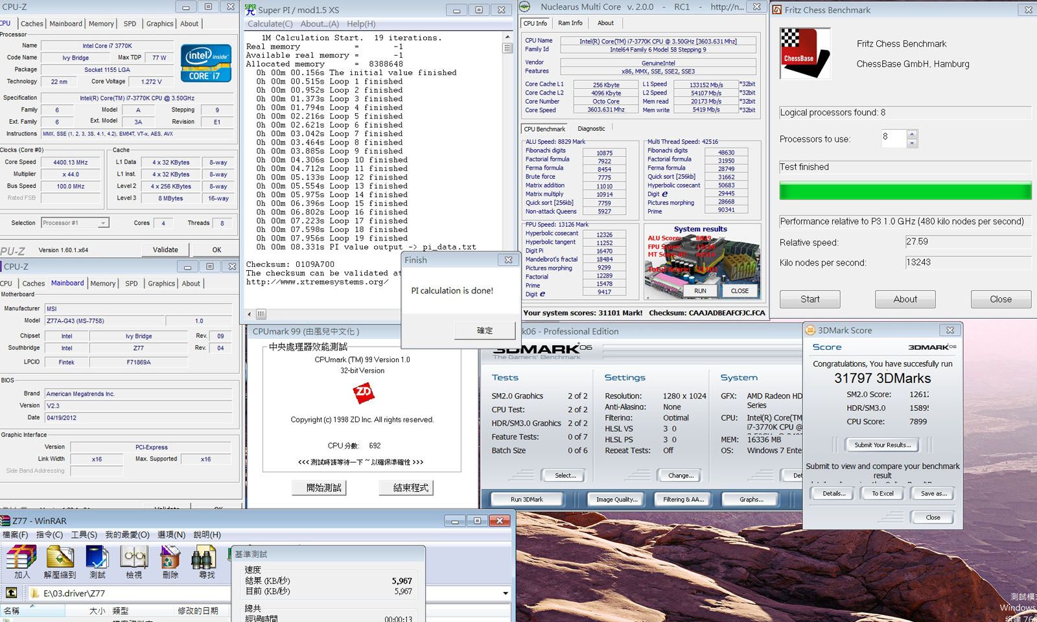Click the ZD logo in CPUmark 99
This screenshot has height=622, width=1037.
363,393
